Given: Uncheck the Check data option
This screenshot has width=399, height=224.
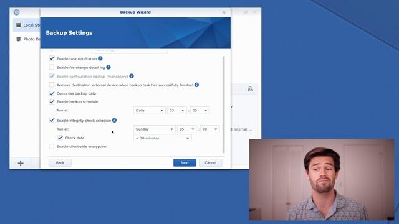Looking at the screenshot, I should click(60, 138).
